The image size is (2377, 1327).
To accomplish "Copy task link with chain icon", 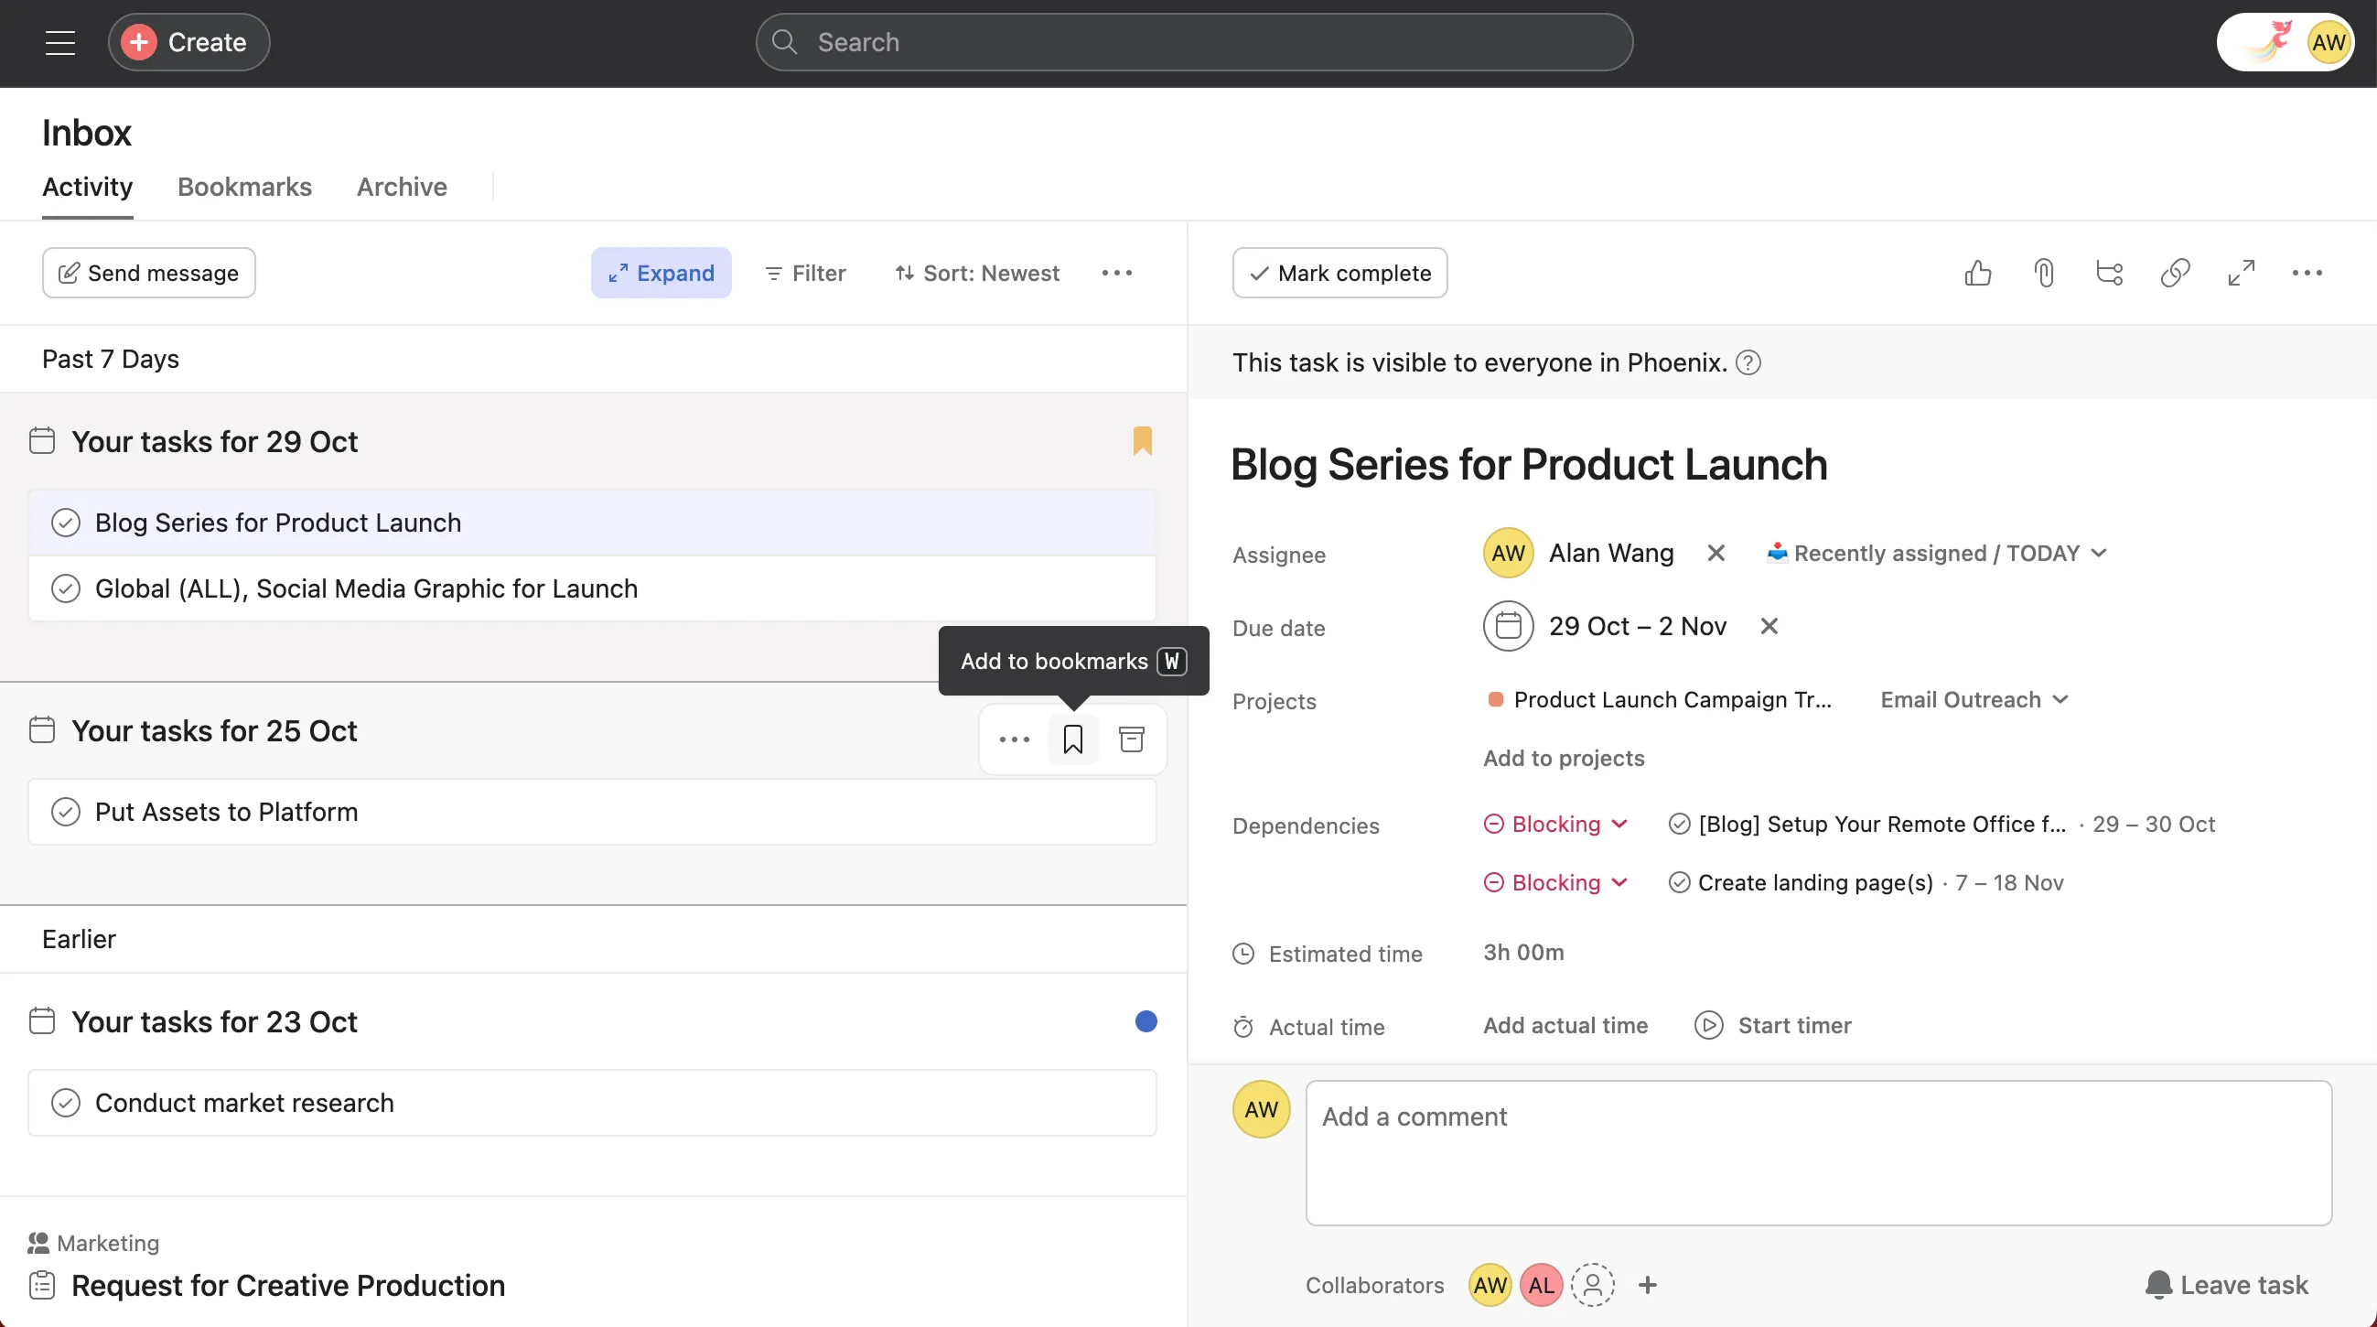I will [2175, 273].
